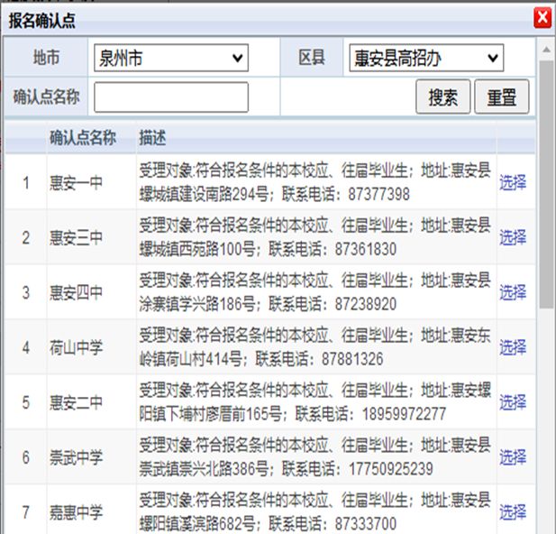
Task: Click 选择 link for 惠安四中
Action: (x=513, y=292)
